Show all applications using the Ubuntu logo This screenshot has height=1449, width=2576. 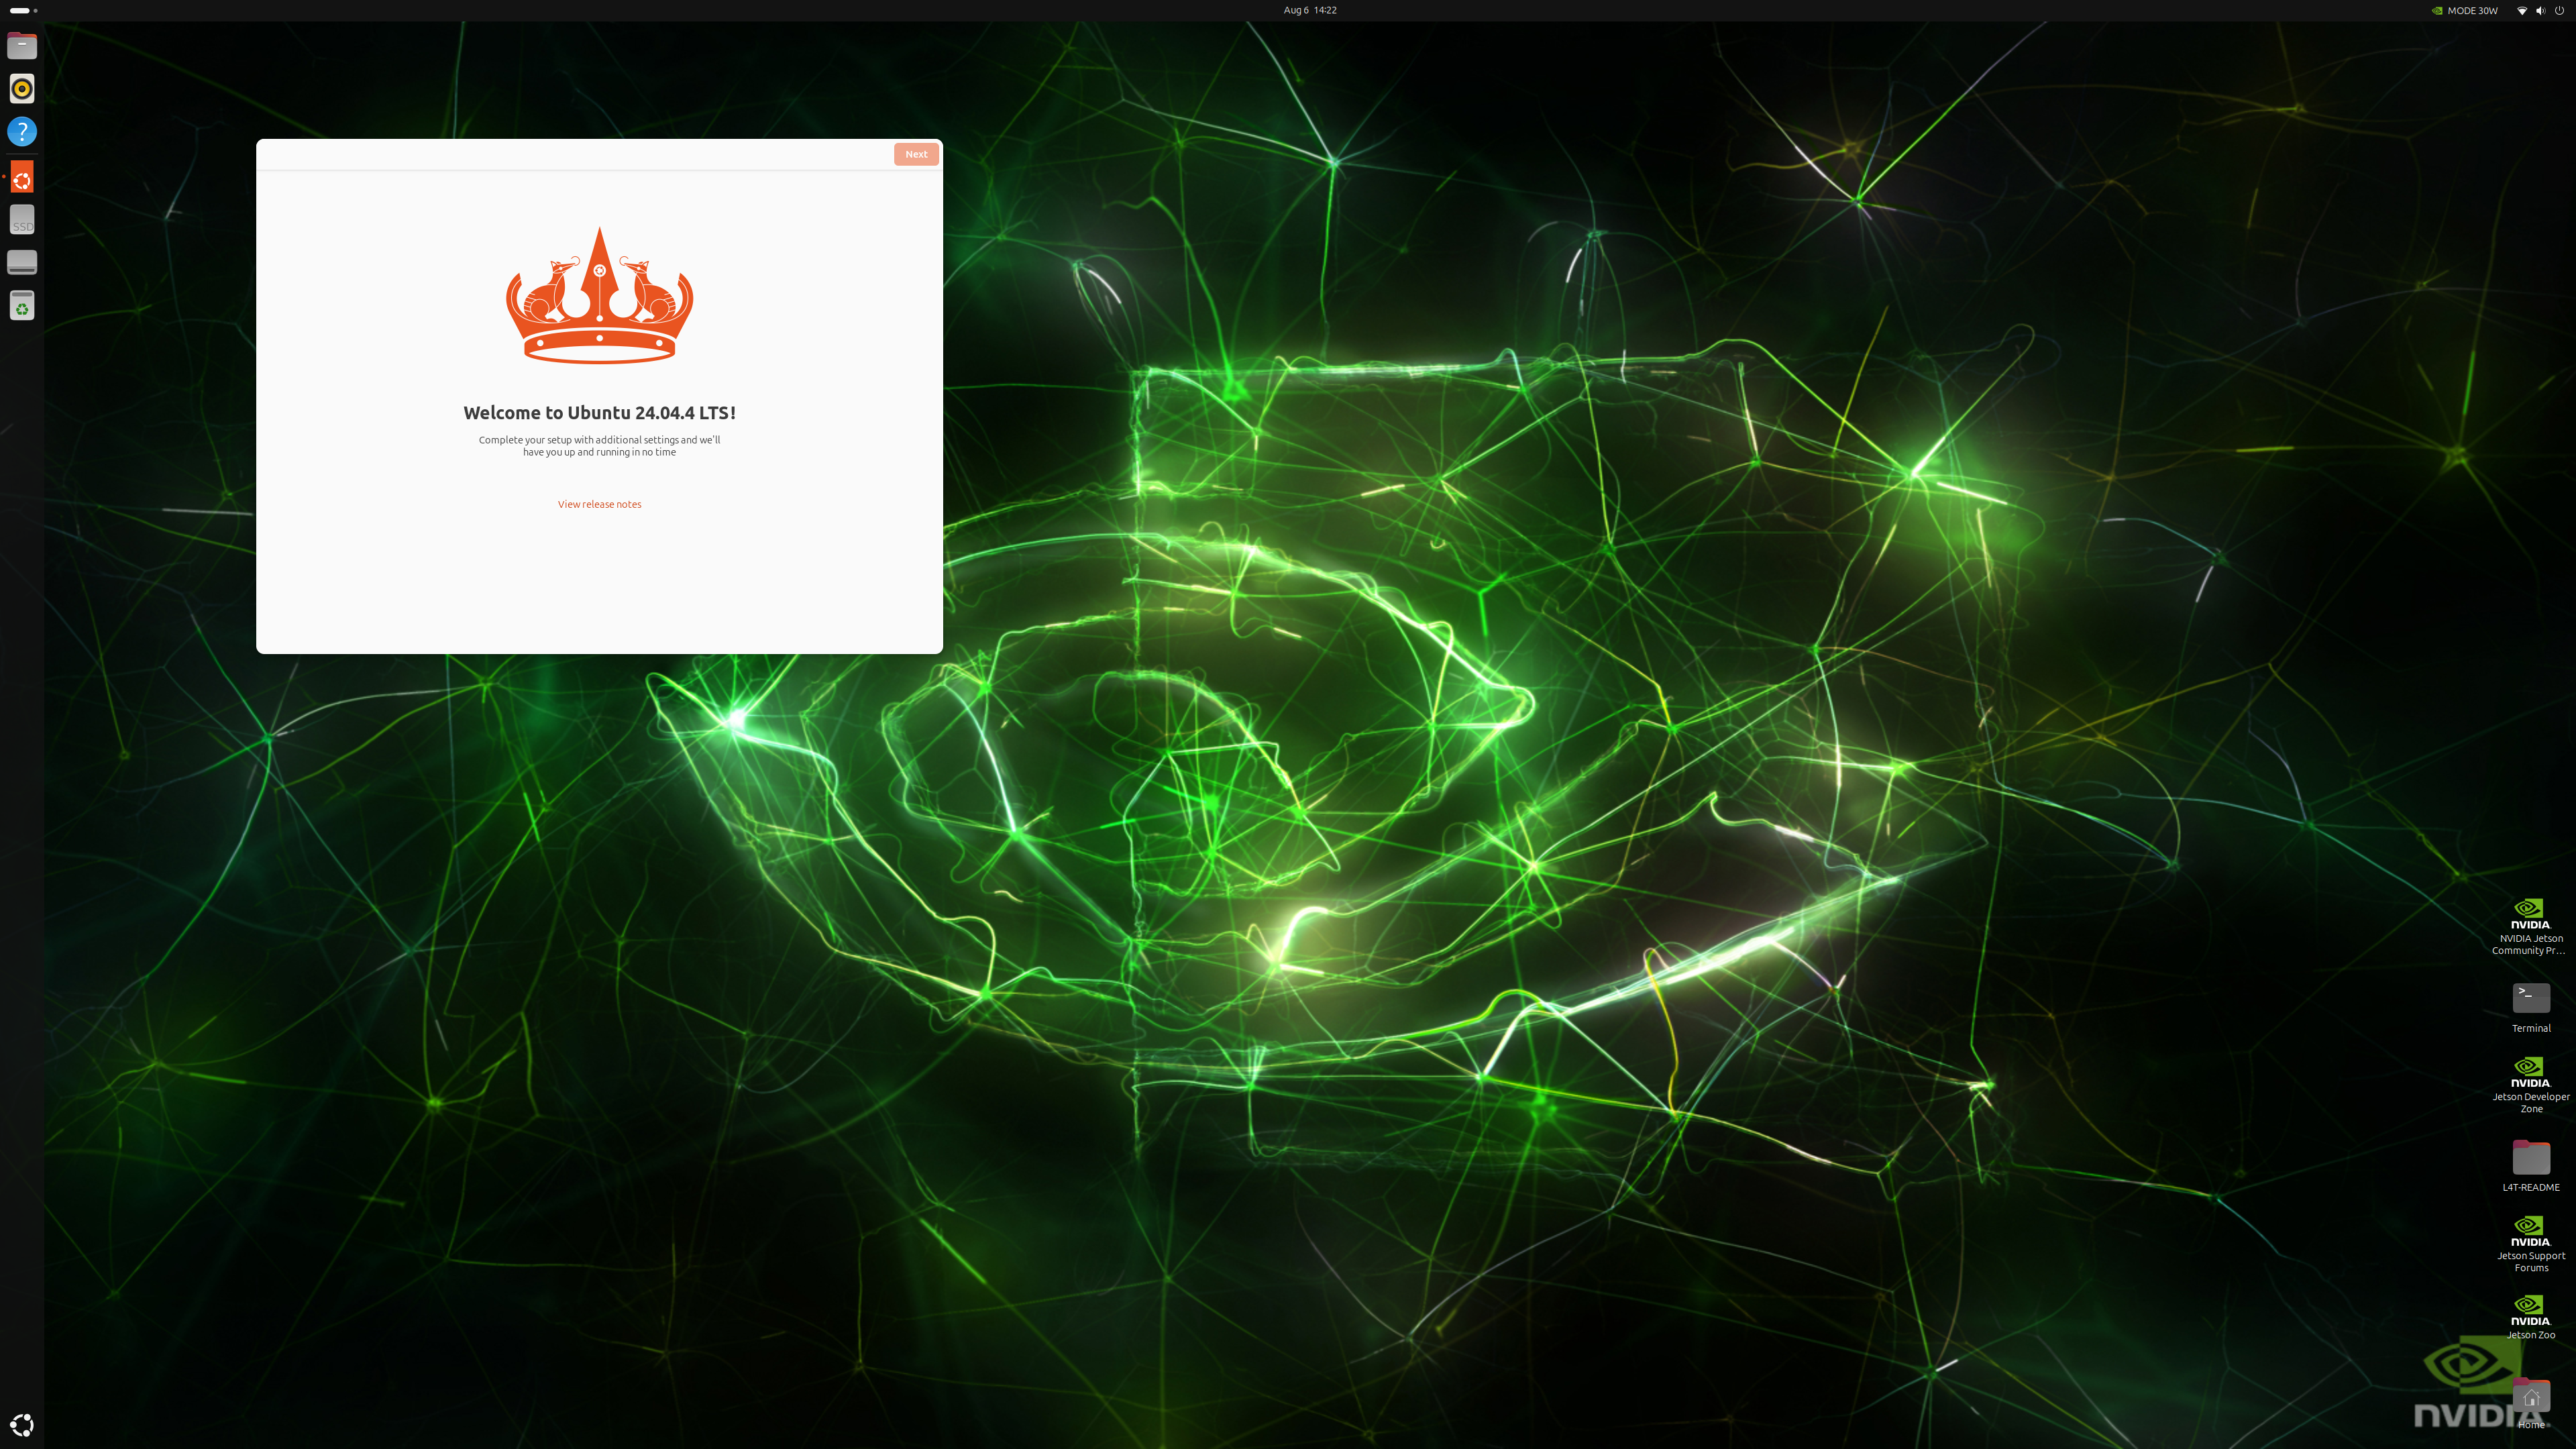(x=22, y=1425)
